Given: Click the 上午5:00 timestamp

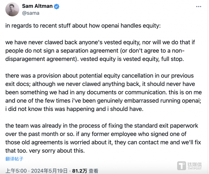Looking at the screenshot, I should tap(12, 171).
